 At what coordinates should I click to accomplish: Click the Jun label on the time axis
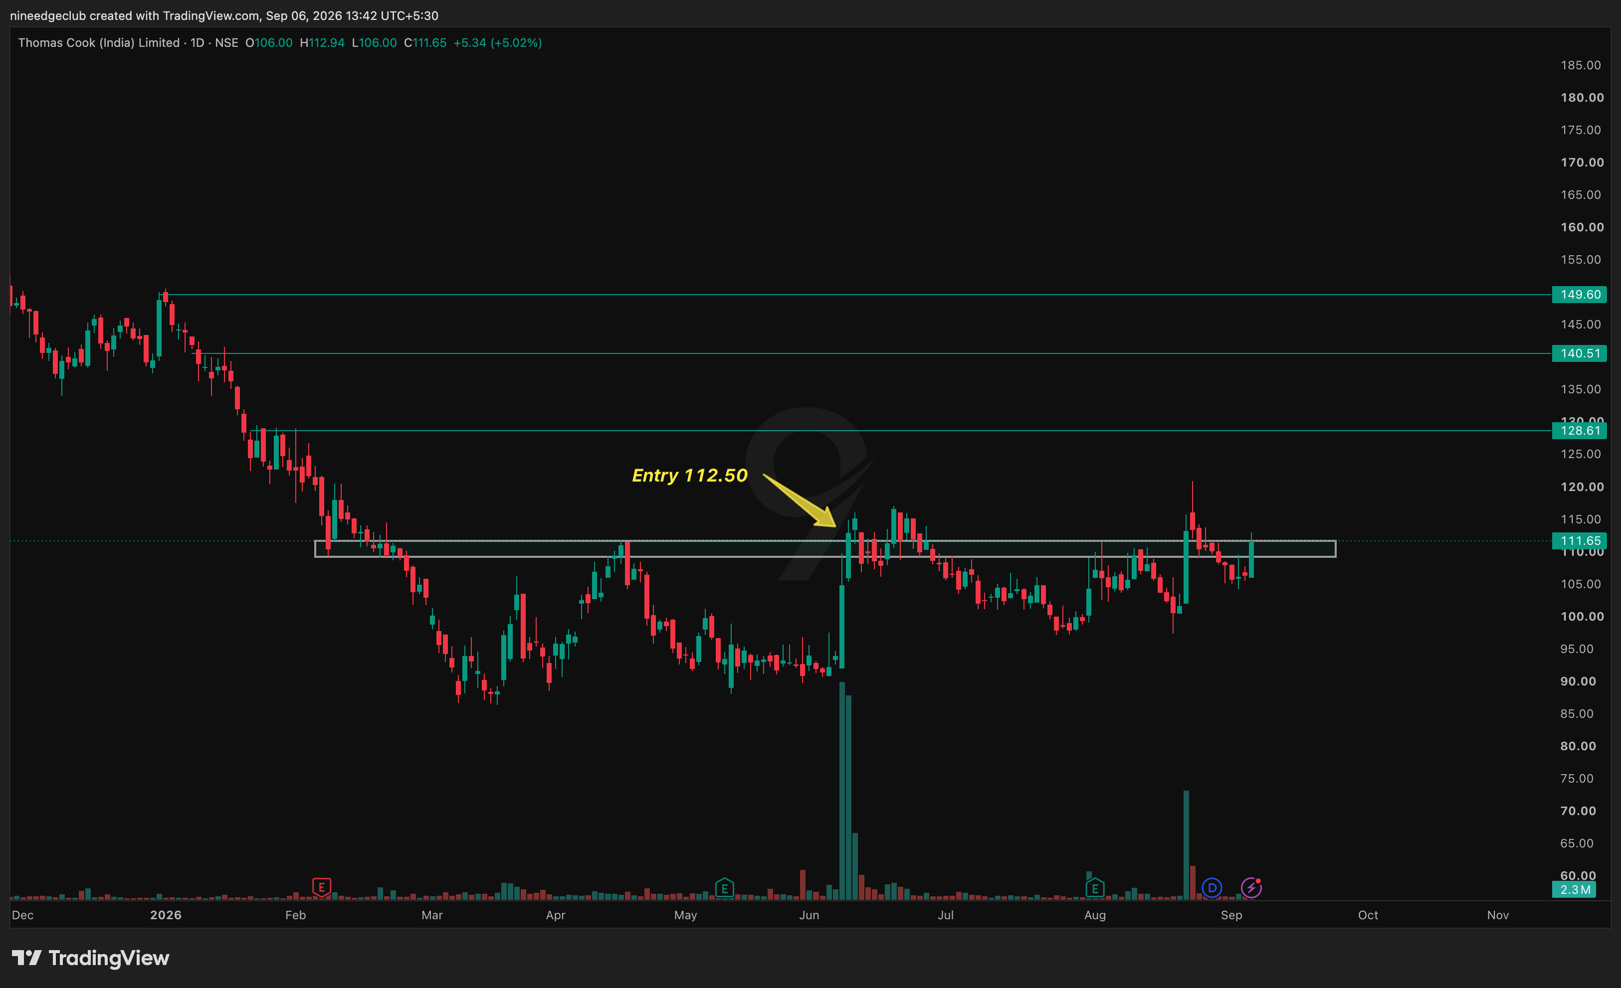809,915
